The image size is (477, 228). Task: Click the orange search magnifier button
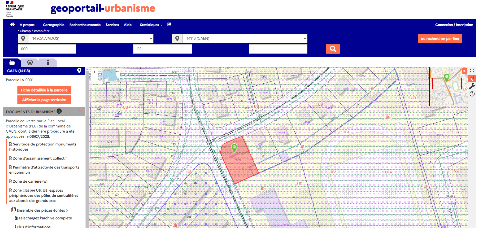(x=333, y=49)
